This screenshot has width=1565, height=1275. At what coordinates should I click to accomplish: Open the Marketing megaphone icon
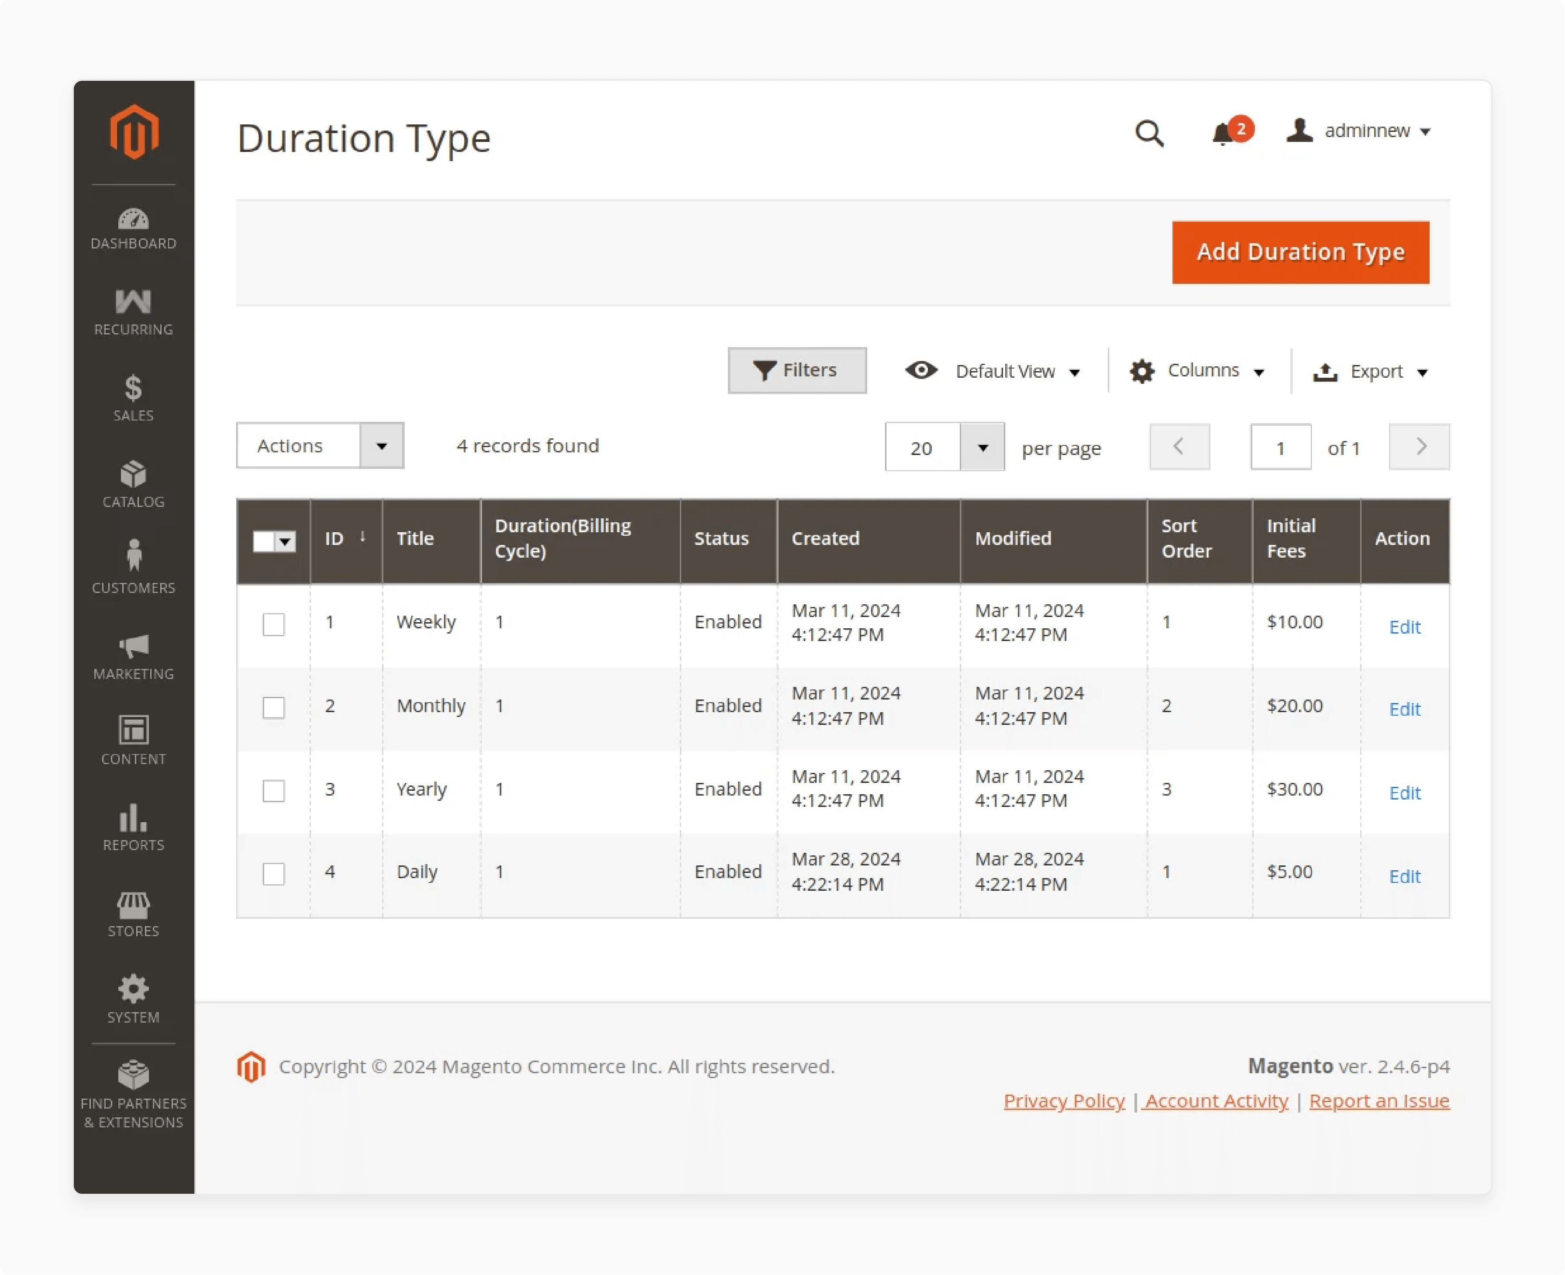[134, 646]
